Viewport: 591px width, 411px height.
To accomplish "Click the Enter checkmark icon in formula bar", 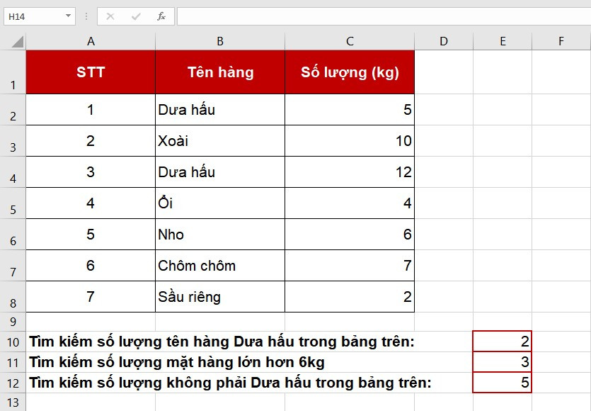I will click(136, 16).
